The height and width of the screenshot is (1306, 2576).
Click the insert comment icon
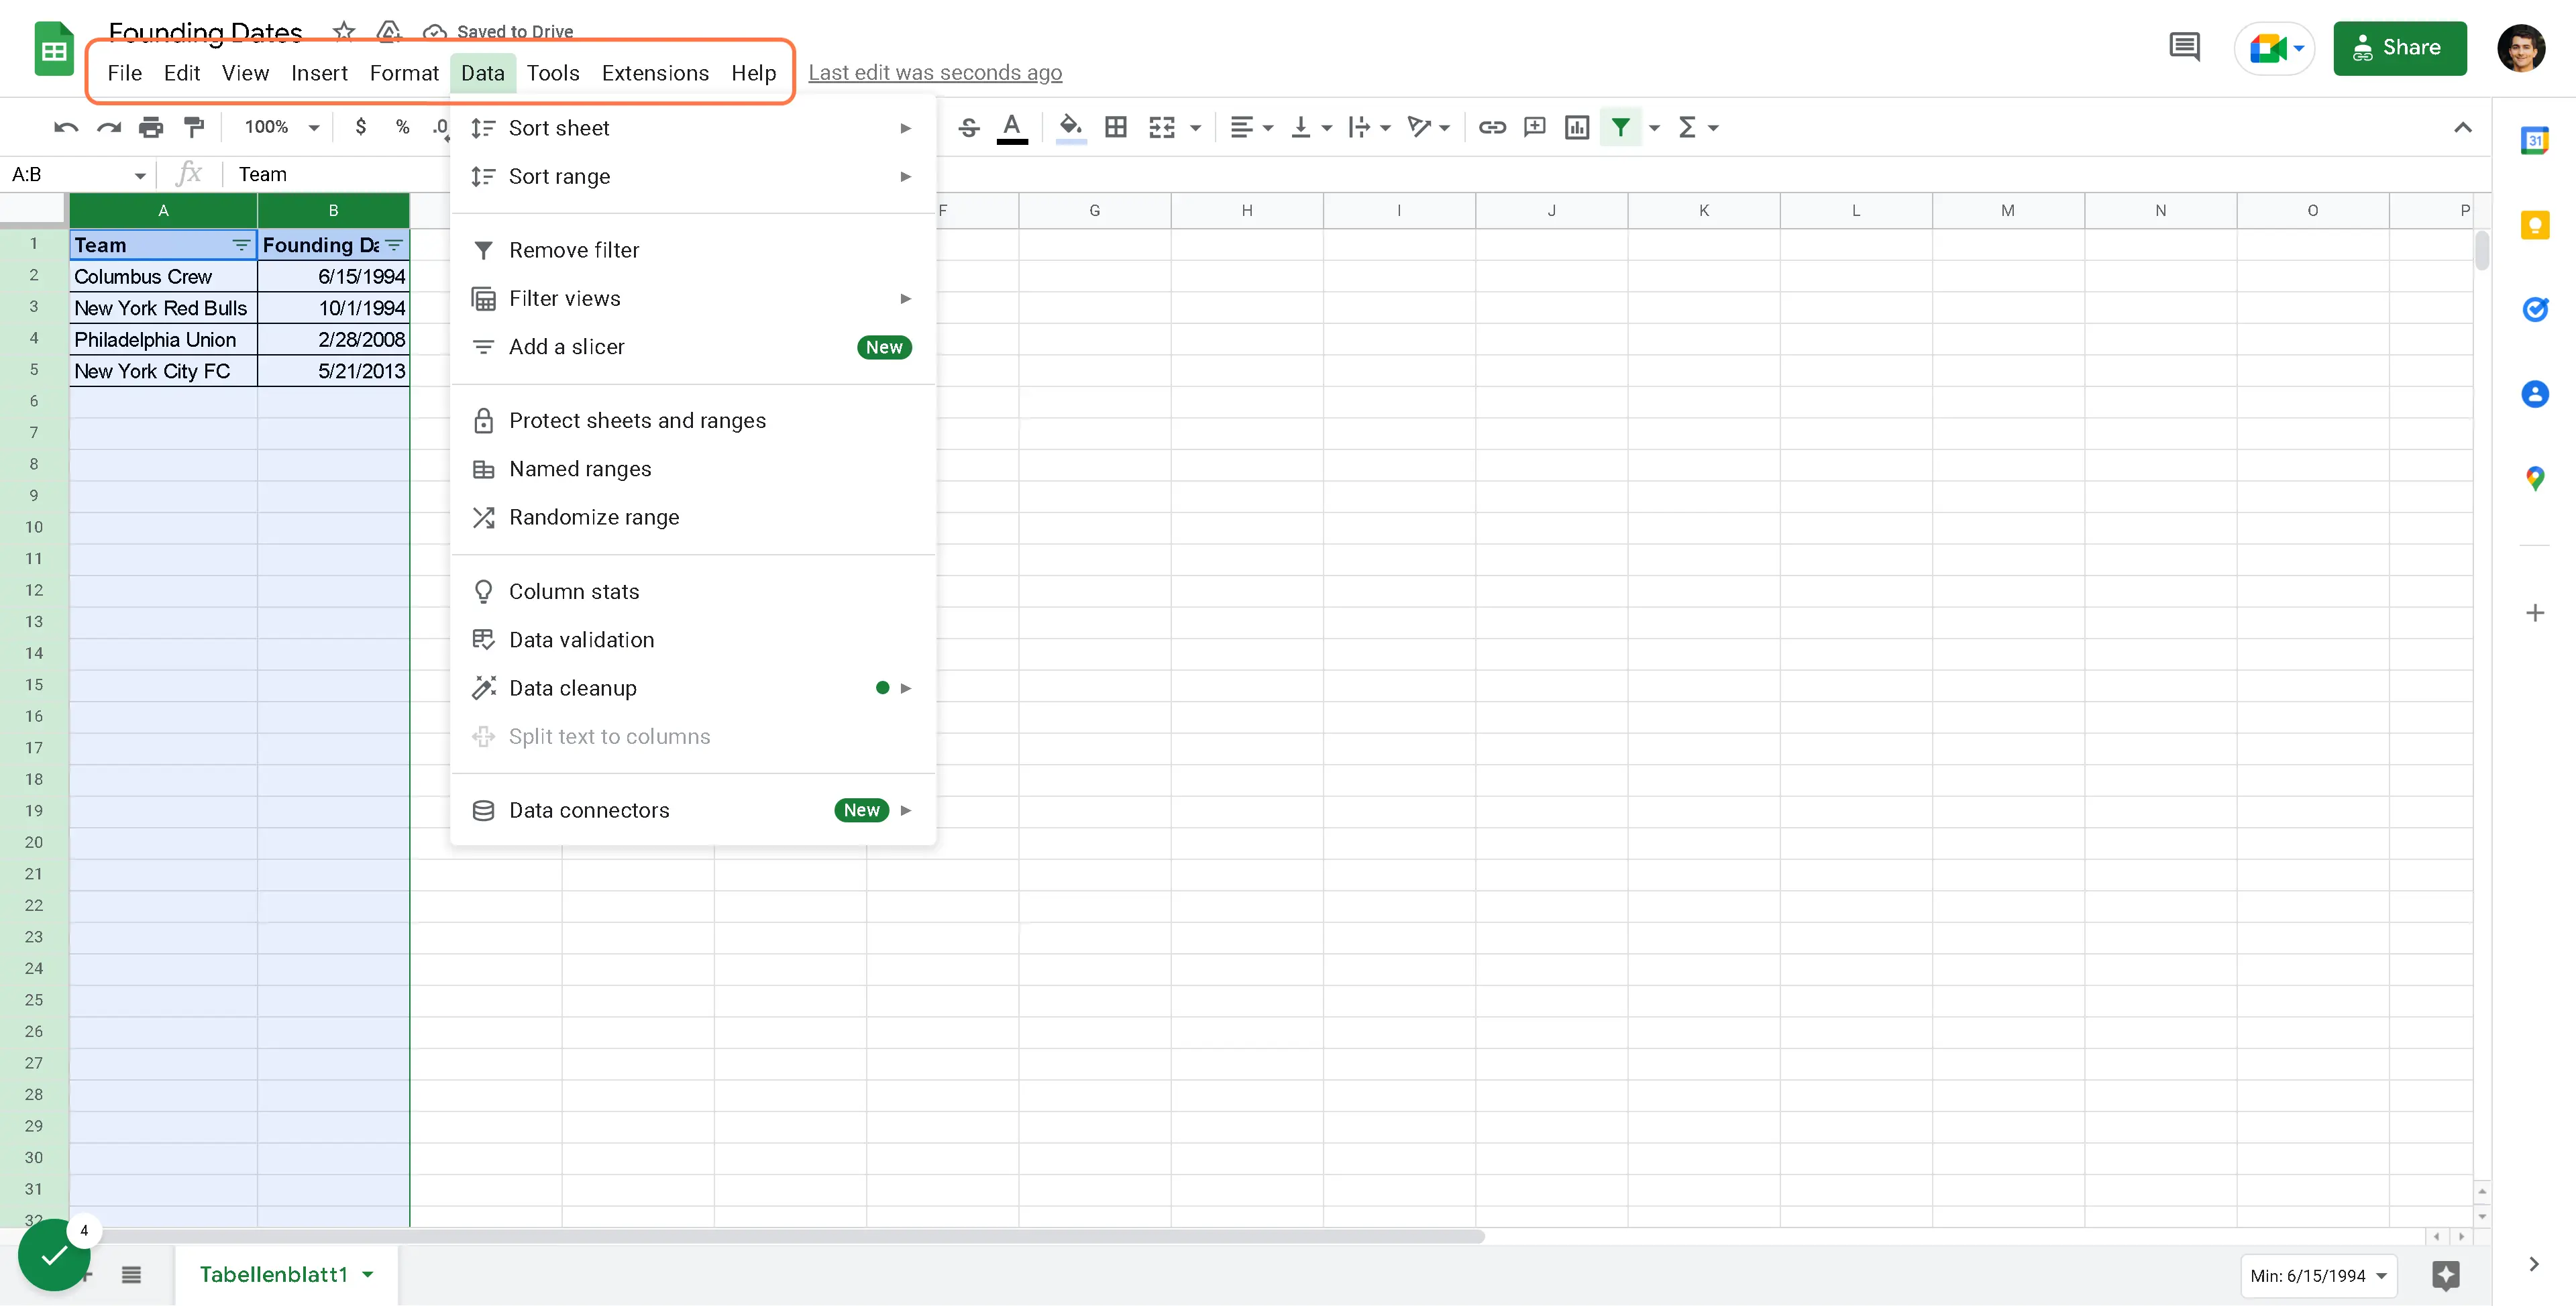1534,127
